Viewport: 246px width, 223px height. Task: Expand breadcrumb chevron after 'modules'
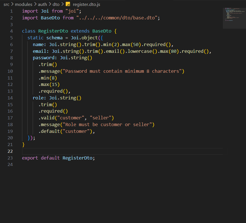(35, 4)
